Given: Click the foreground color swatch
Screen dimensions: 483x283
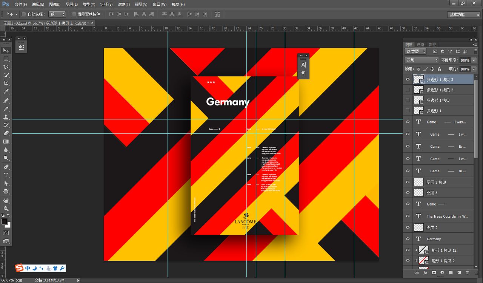Looking at the screenshot, I should coord(4,222).
